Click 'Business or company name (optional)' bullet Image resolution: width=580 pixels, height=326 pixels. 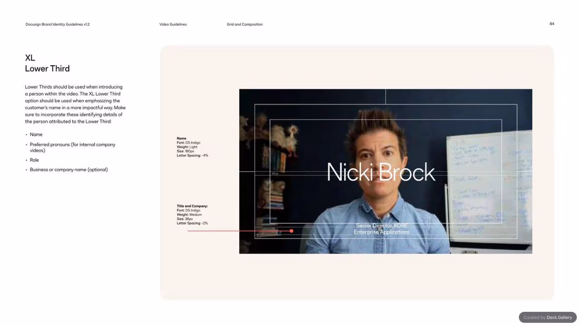[69, 170]
